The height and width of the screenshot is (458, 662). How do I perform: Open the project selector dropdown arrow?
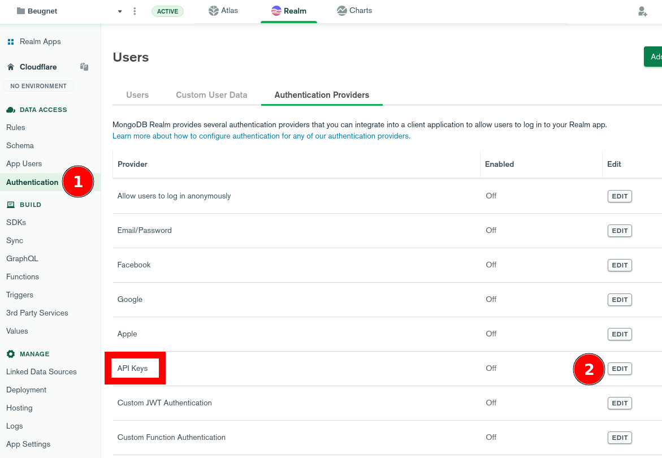point(120,11)
